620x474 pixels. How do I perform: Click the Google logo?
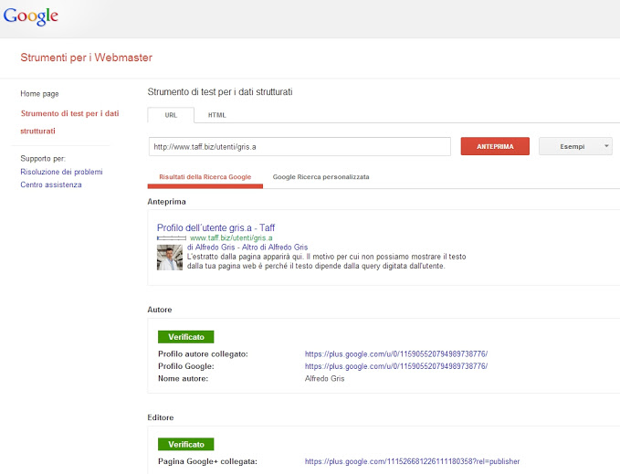pos(31,16)
